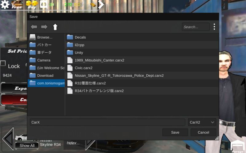Click the Discord icon in top bar
Image resolution: width=246 pixels, height=153 pixels.
44,5
